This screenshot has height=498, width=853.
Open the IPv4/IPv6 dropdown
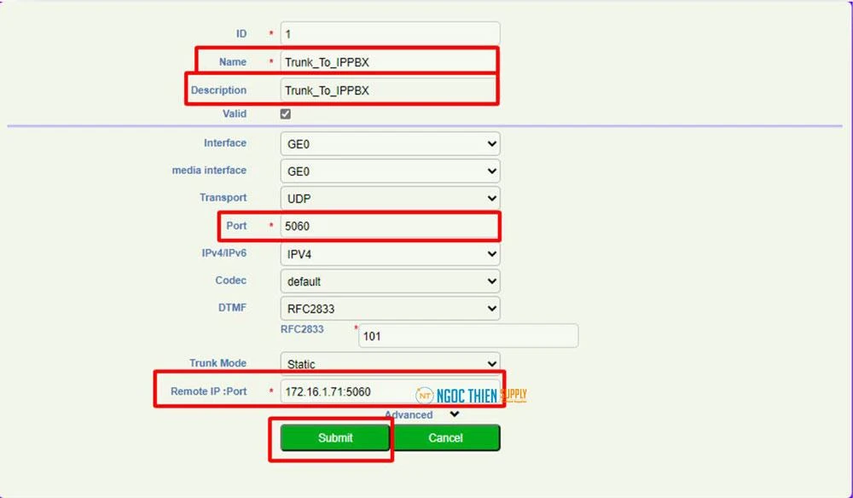pos(390,254)
